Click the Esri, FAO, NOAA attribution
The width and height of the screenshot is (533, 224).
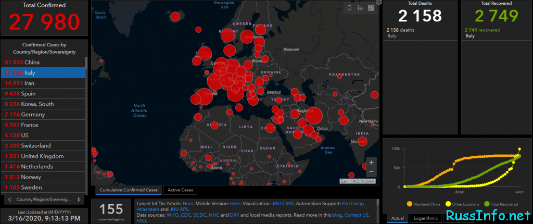click(x=358, y=181)
